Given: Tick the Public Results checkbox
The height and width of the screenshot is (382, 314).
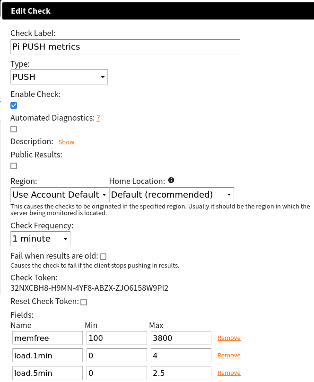Looking at the screenshot, I should pos(14,166).
